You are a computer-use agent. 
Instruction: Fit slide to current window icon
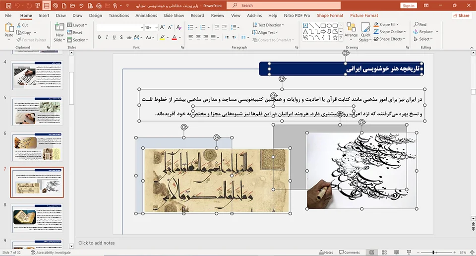tap(472, 253)
